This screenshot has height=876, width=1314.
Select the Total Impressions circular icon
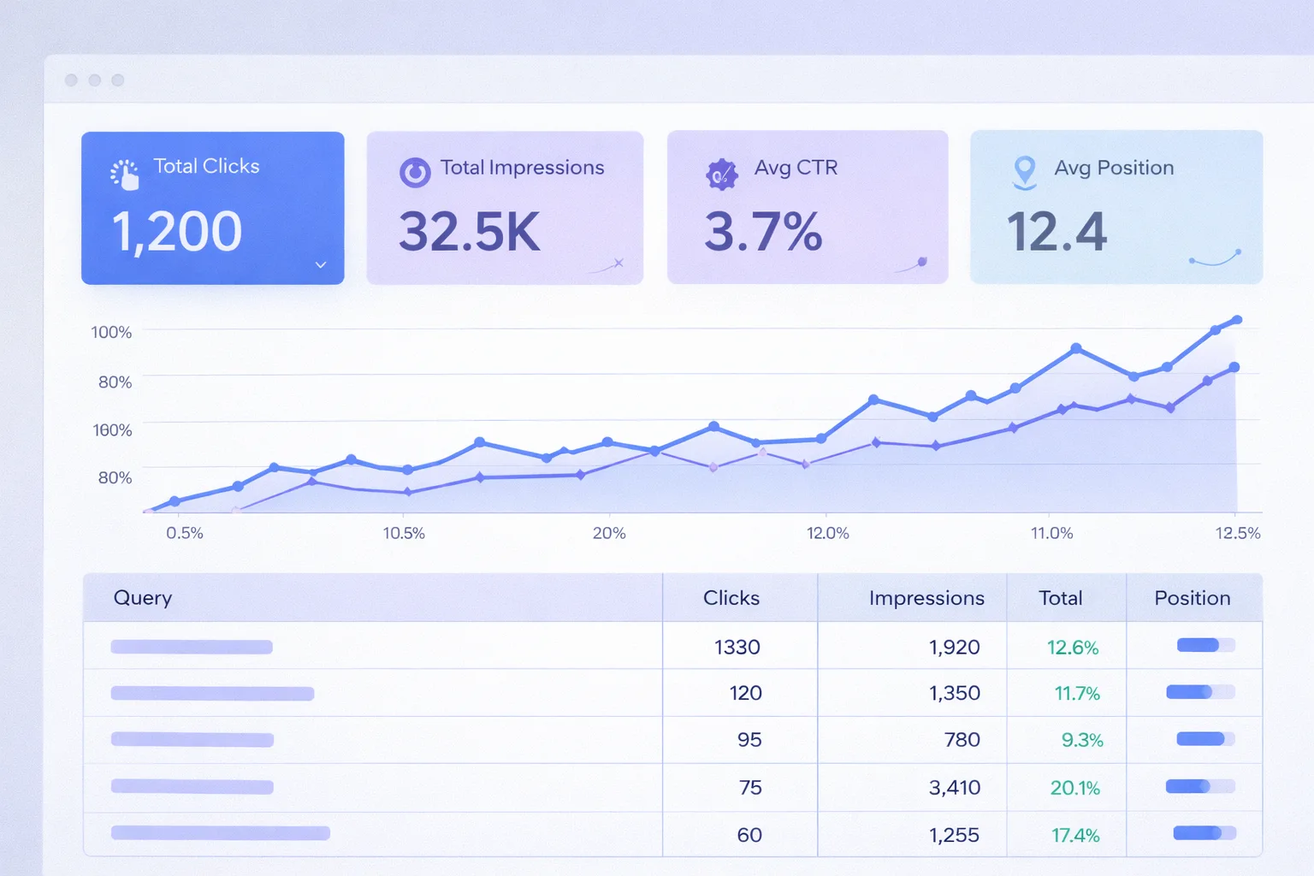pyautogui.click(x=416, y=171)
